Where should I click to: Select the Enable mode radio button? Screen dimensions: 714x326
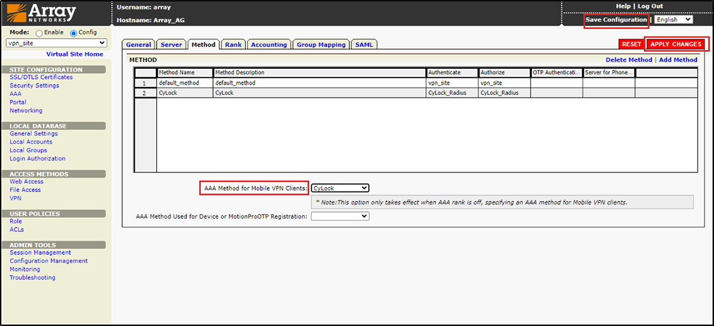tap(39, 33)
